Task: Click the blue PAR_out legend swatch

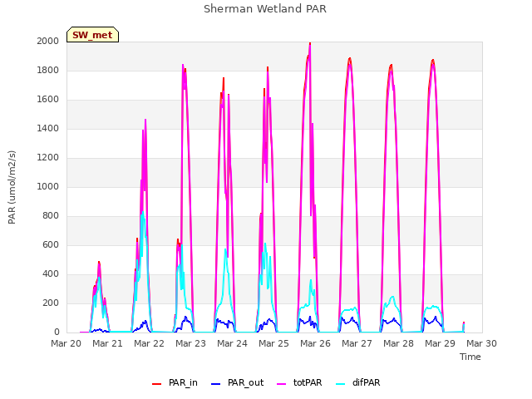Action: coord(215,384)
